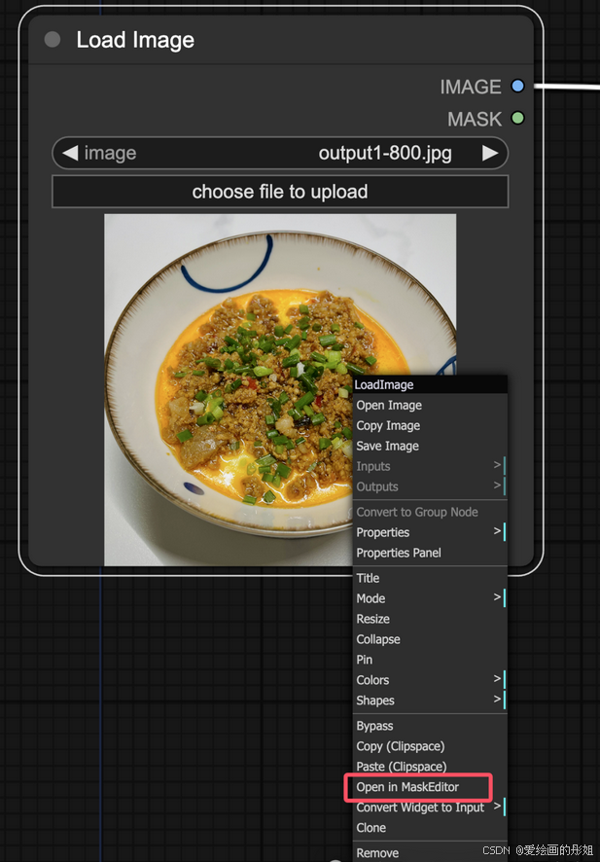Click the Load Image node title
This screenshot has width=600, height=862.
click(x=135, y=40)
